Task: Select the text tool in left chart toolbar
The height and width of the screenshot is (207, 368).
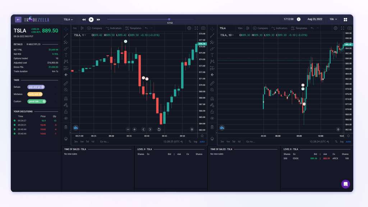Action: point(66,55)
